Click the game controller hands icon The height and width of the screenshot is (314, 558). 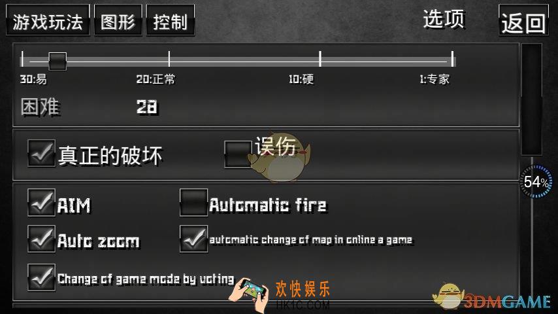(x=249, y=293)
